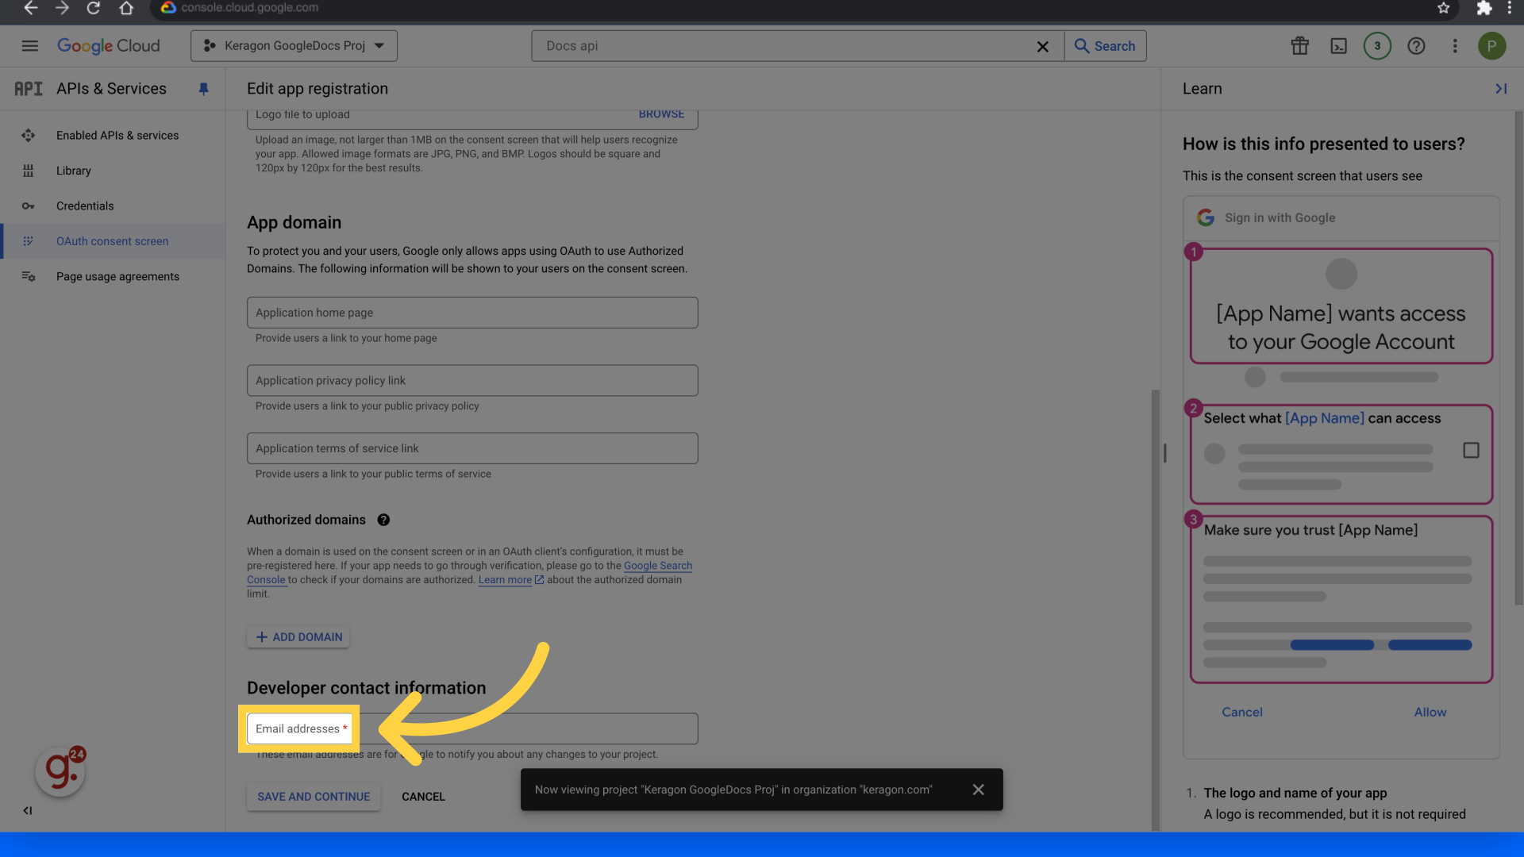1524x857 pixels.
Task: Dismiss the project notification toast
Action: pyautogui.click(x=979, y=790)
